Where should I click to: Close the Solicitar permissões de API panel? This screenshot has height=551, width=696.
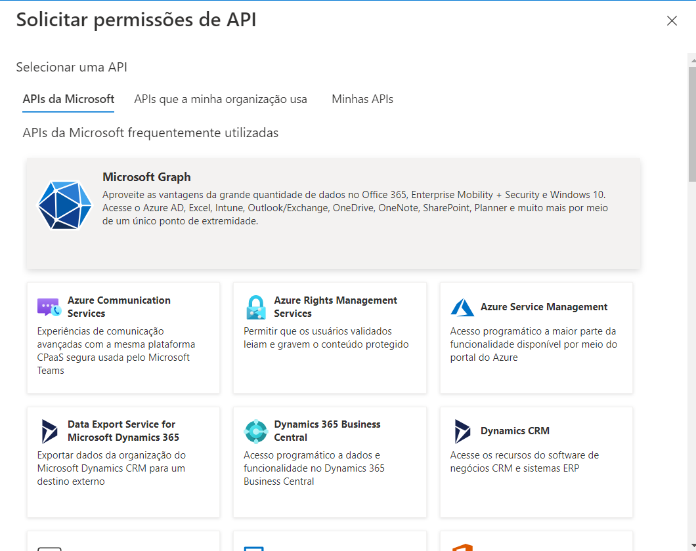(x=672, y=21)
